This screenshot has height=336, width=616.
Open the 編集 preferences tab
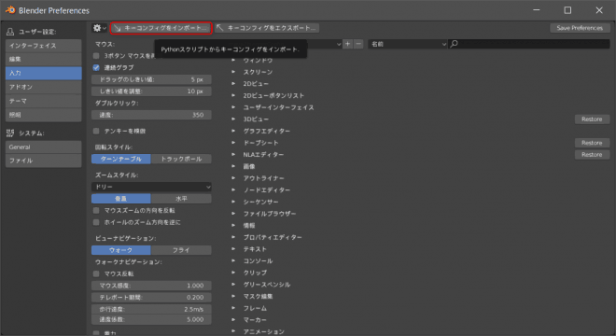(44, 60)
